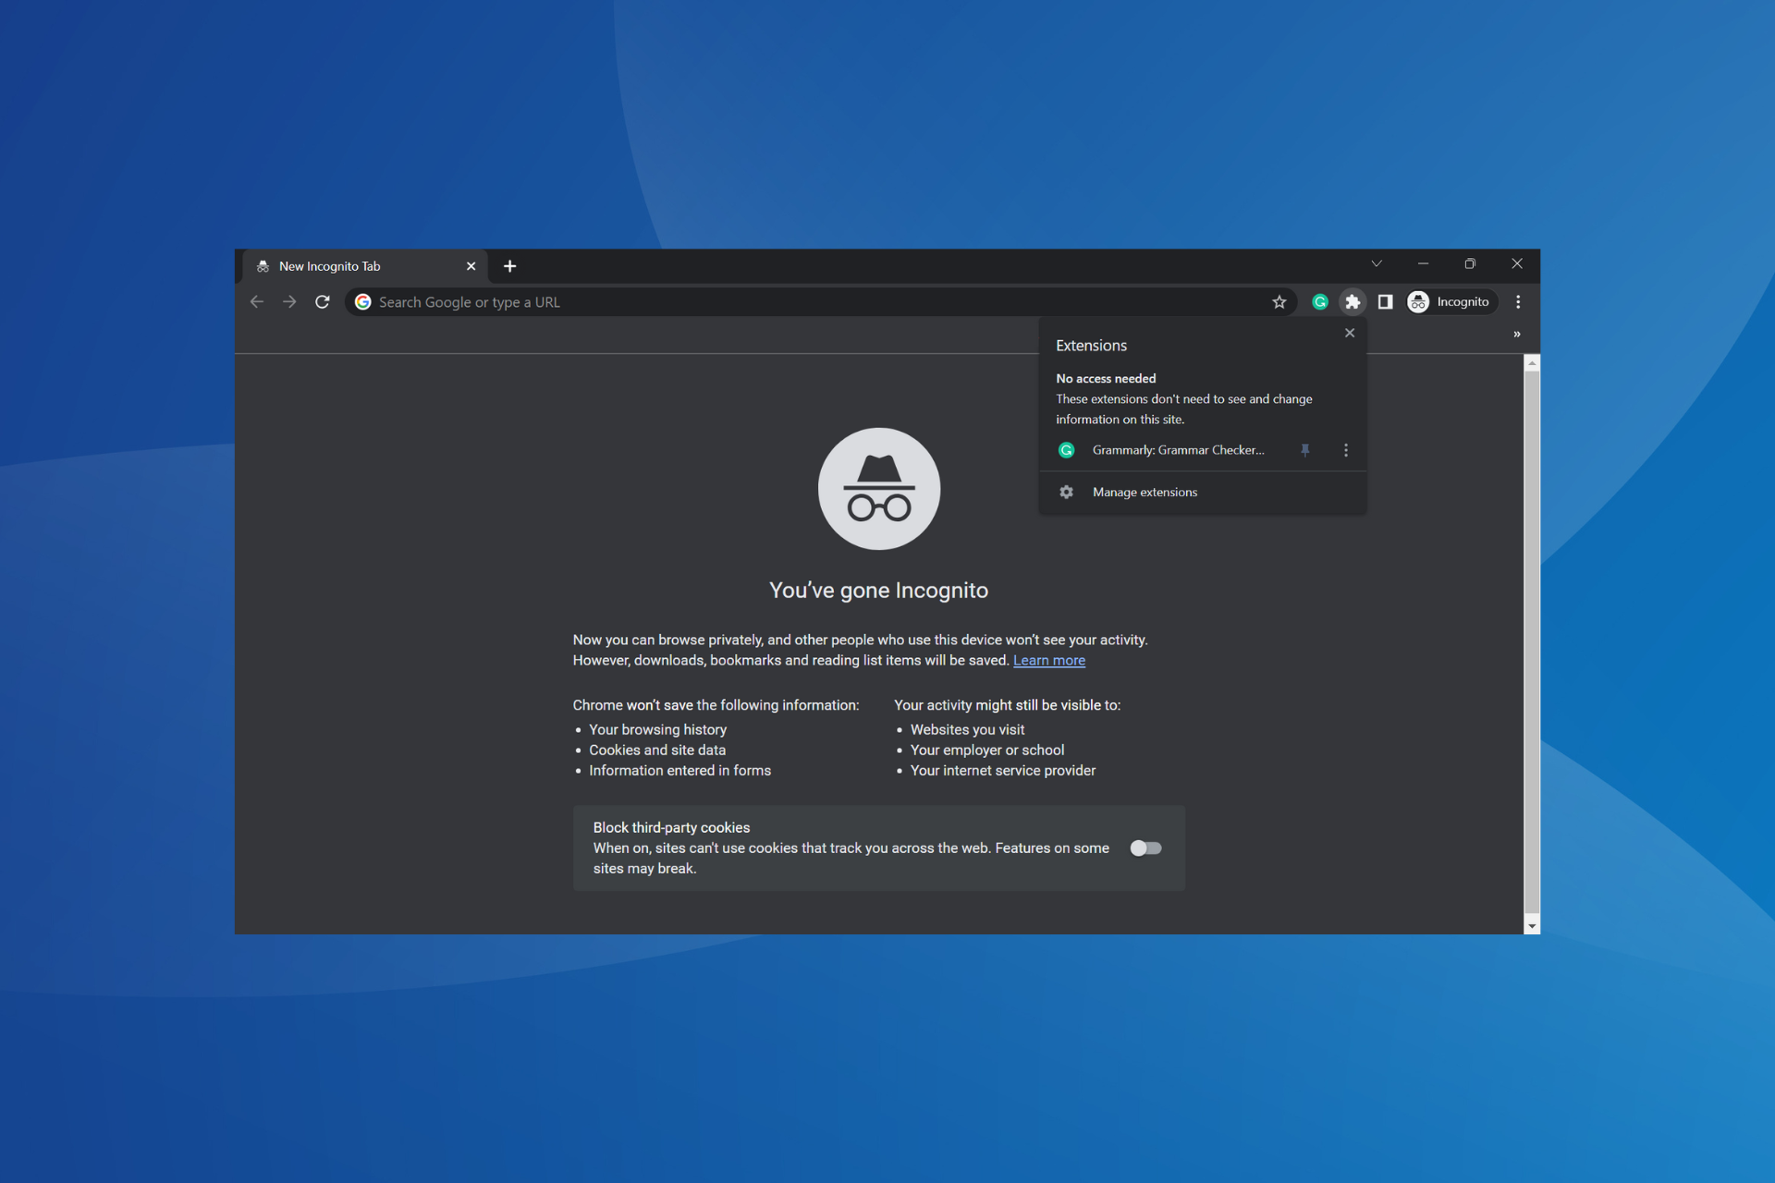Restore down the Chrome window
Viewport: 1775px width, 1183px height.
[x=1470, y=264]
